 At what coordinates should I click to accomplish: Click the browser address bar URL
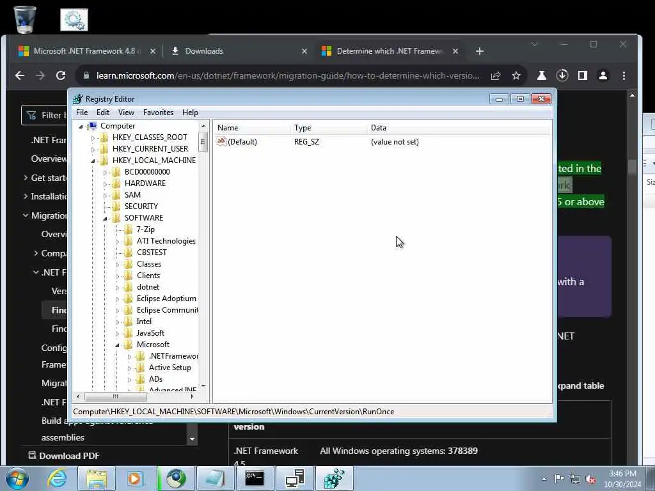click(288, 75)
